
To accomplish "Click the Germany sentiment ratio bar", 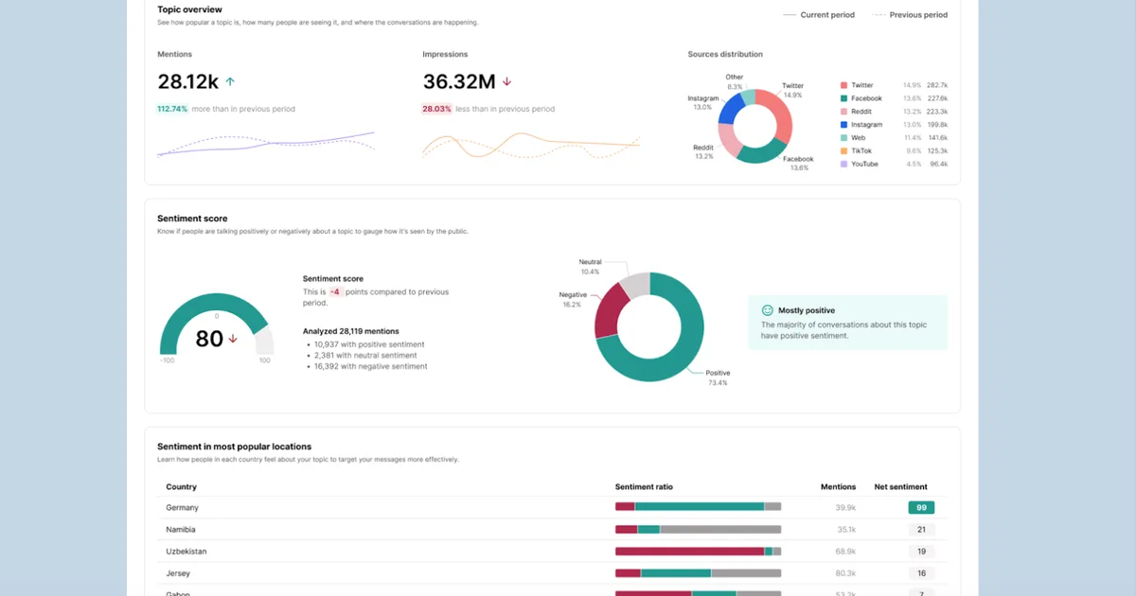I will point(699,507).
